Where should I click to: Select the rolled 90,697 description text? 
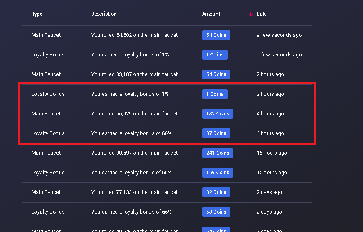point(135,153)
